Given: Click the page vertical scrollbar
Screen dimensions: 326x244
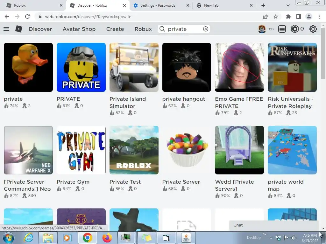Looking at the screenshot, I should 323,53.
